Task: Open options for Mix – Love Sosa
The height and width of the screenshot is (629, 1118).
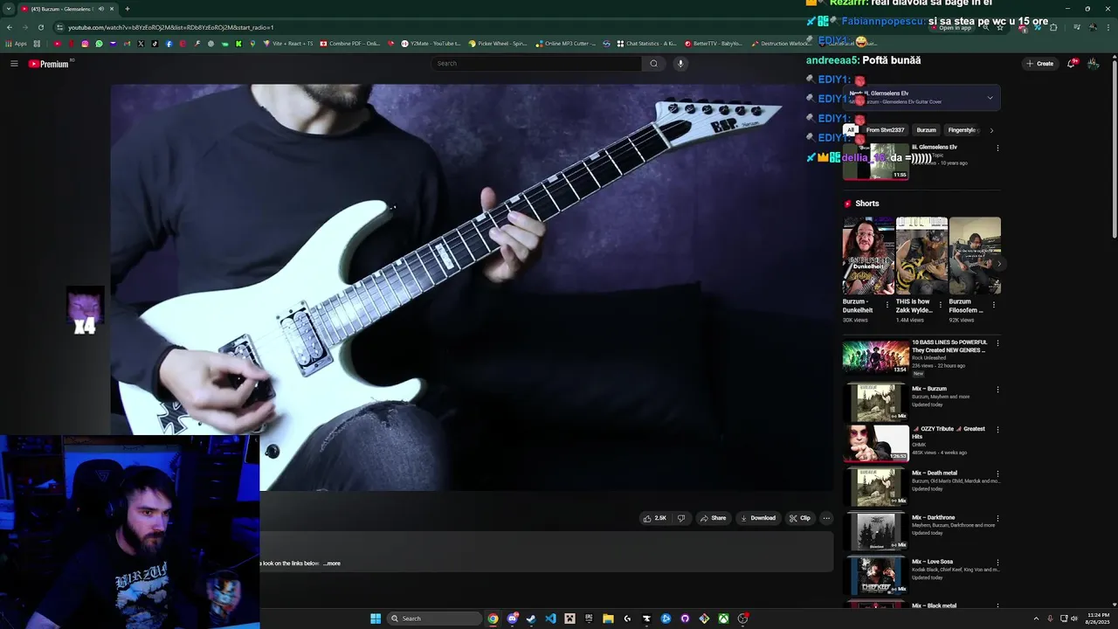Action: coord(997,562)
